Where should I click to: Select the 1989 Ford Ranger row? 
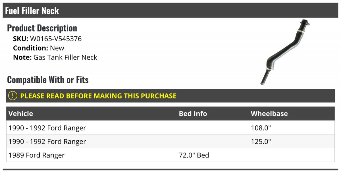(170, 155)
